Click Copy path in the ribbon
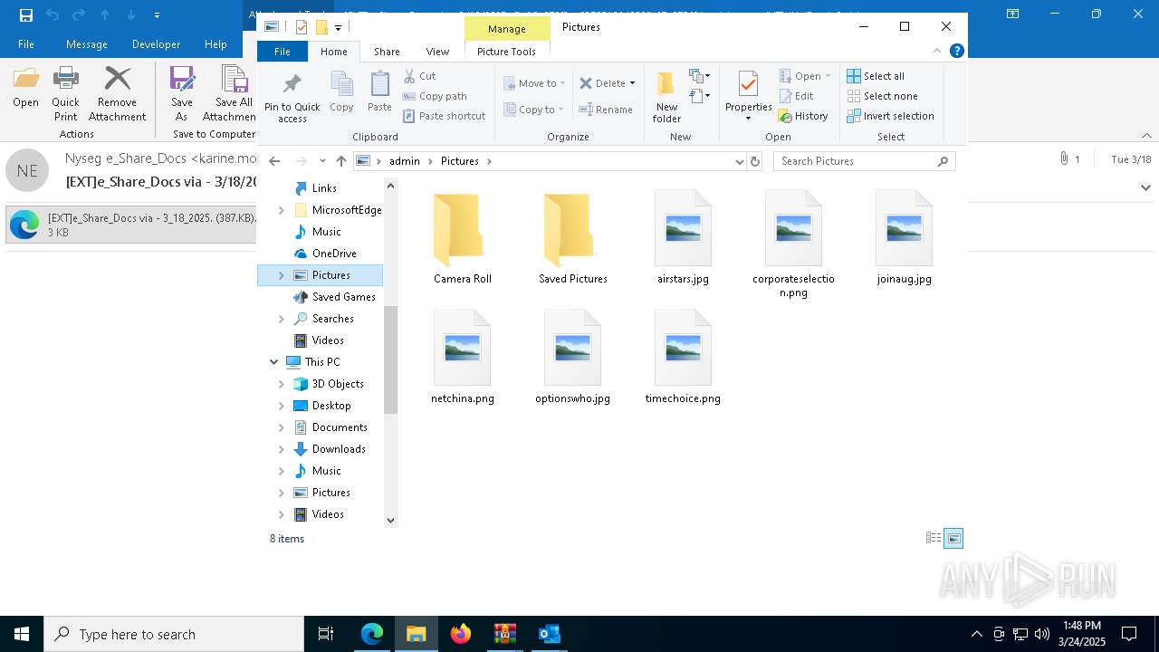 pos(435,96)
